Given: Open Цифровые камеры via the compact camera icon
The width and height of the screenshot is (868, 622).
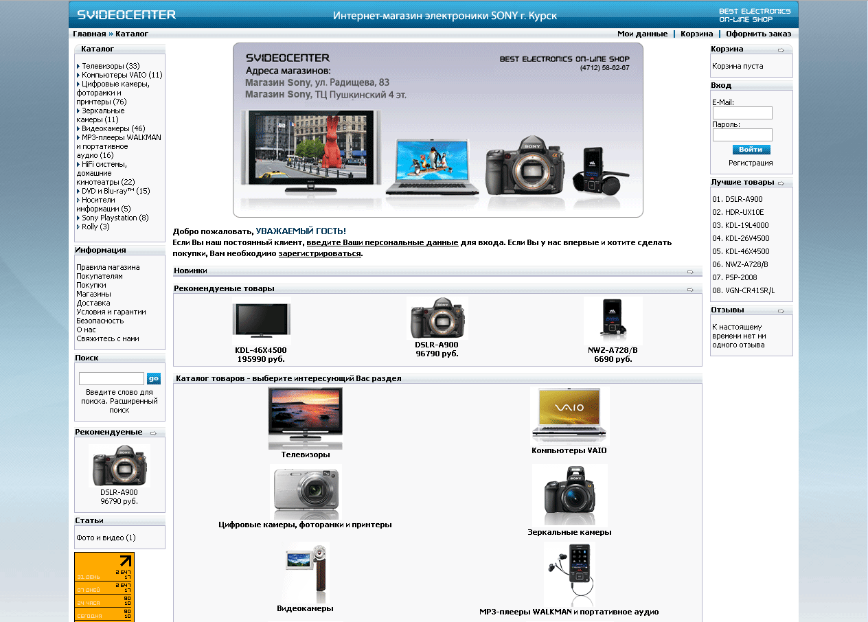Looking at the screenshot, I should 305,492.
